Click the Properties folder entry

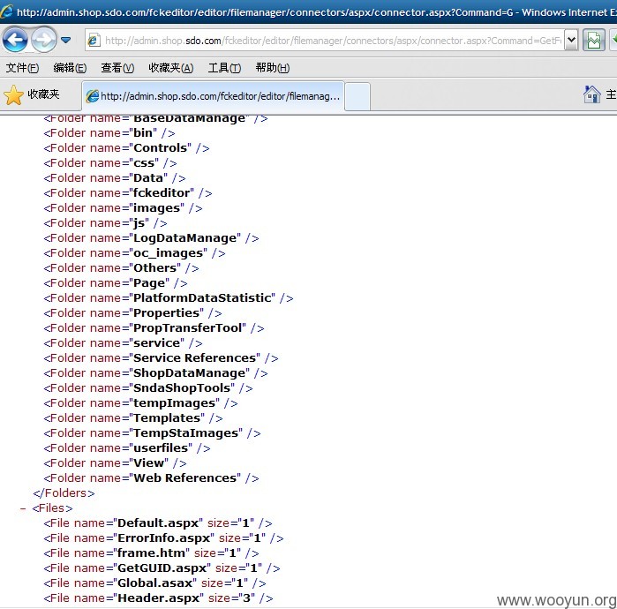132,312
